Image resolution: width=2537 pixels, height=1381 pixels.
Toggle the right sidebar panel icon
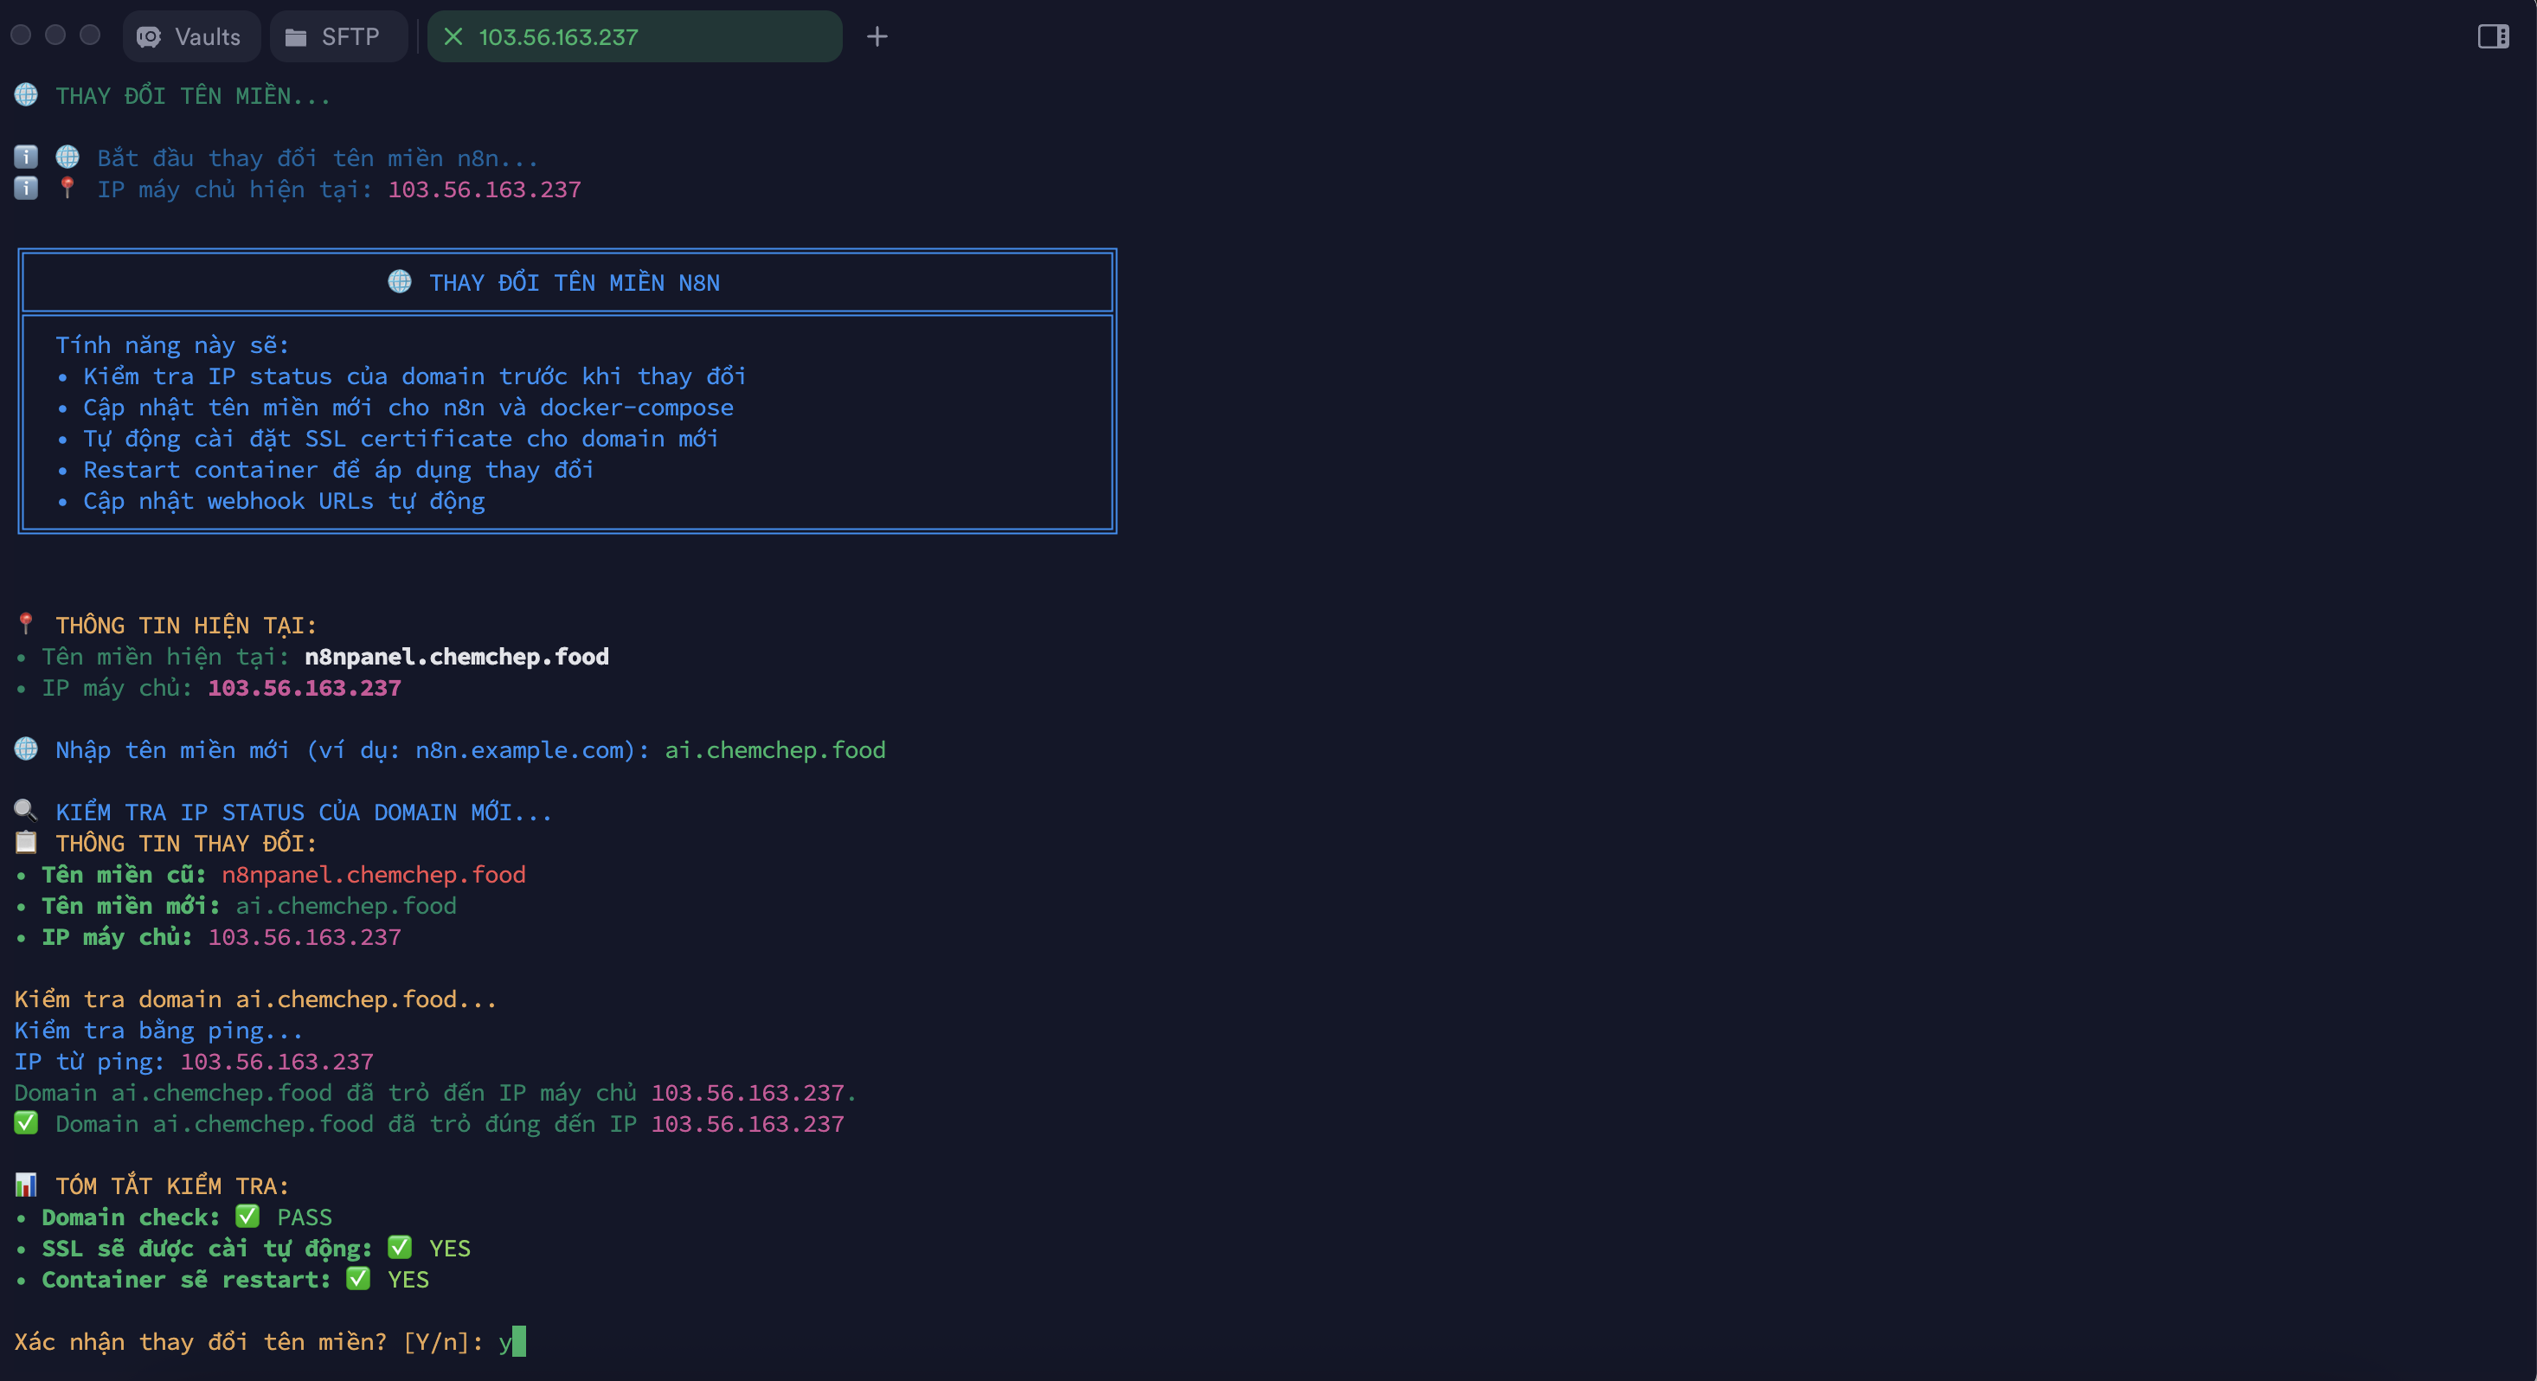2493,36
